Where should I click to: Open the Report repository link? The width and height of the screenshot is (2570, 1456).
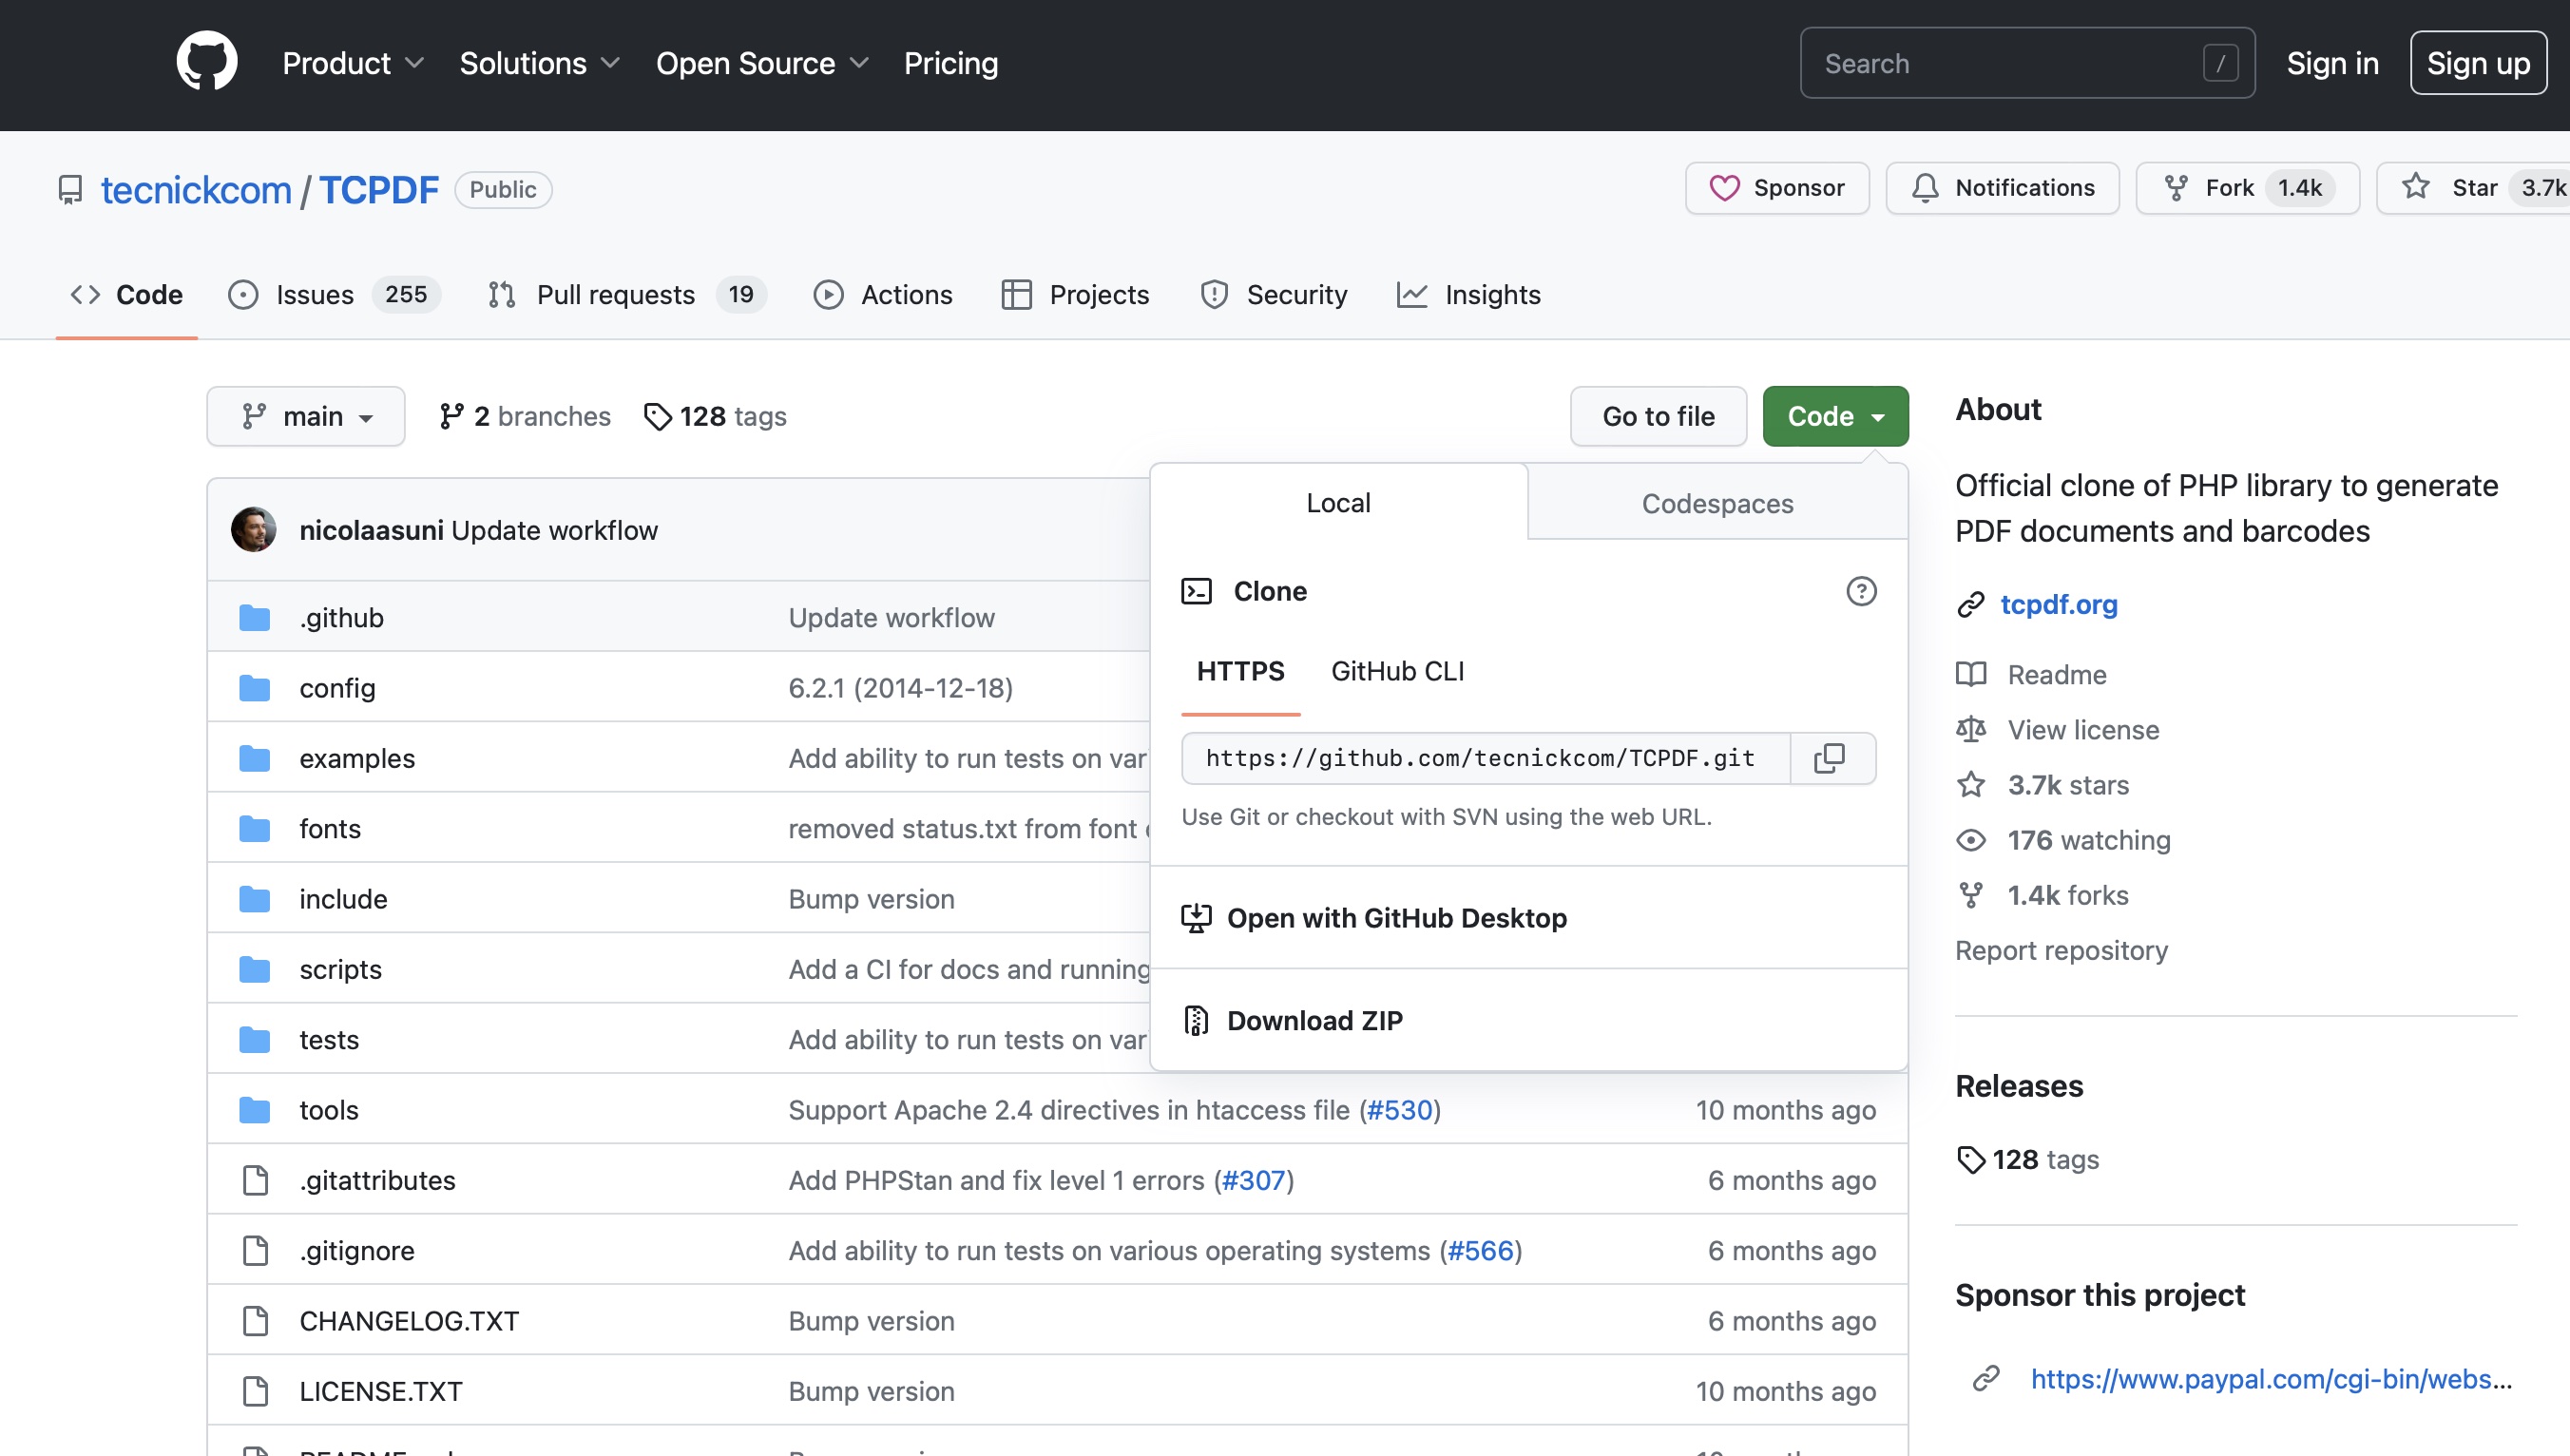click(x=2061, y=950)
